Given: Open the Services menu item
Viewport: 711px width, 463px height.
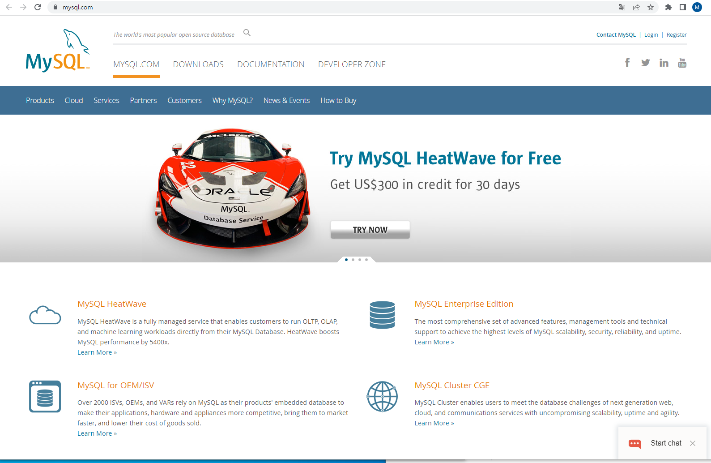Looking at the screenshot, I should coord(106,100).
